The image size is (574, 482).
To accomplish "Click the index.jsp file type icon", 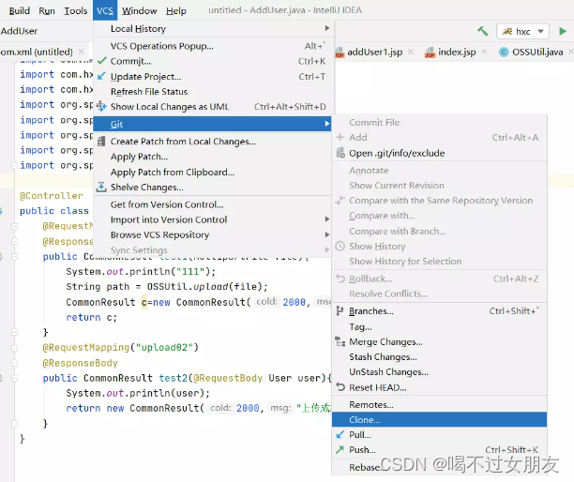I will [x=430, y=53].
